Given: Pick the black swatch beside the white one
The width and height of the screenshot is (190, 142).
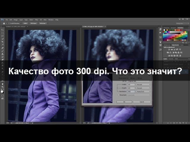Looking at the screenshot, I should [x=166, y=30].
